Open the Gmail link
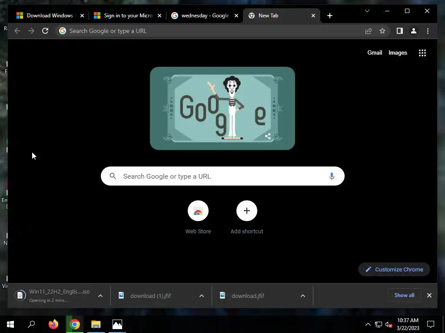 (x=375, y=52)
